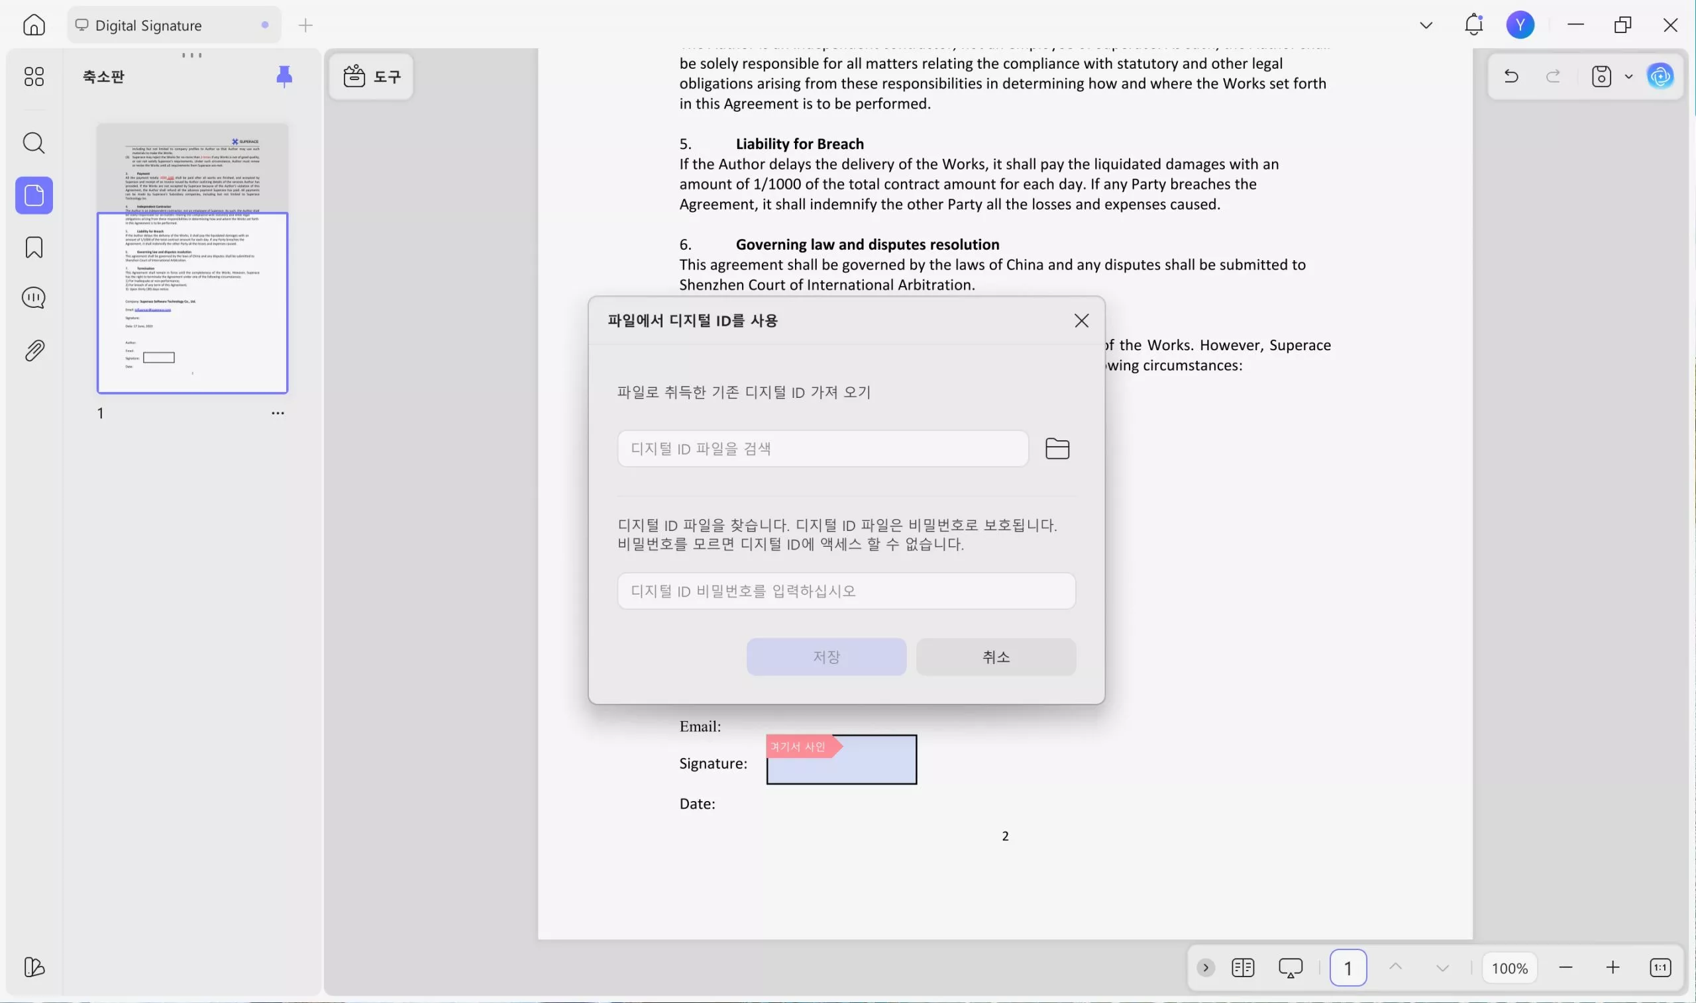Undo the last action
This screenshot has height=1003, width=1696.
(x=1510, y=75)
